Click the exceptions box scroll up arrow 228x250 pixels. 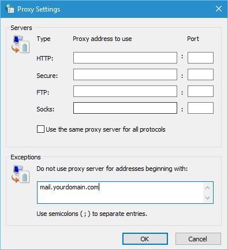click(x=207, y=188)
